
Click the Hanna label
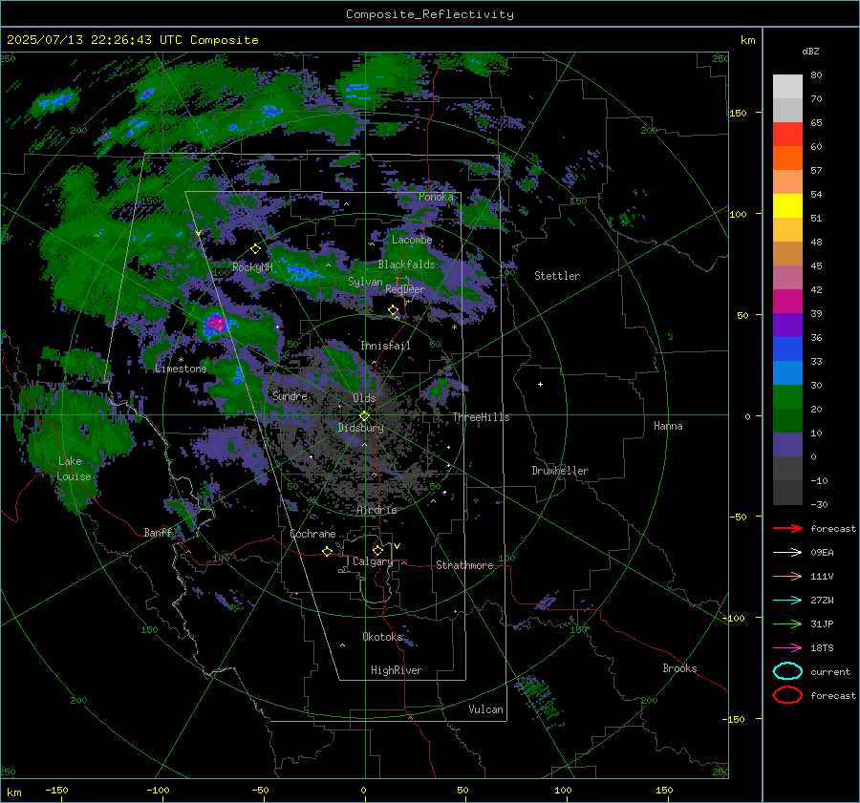click(x=668, y=426)
